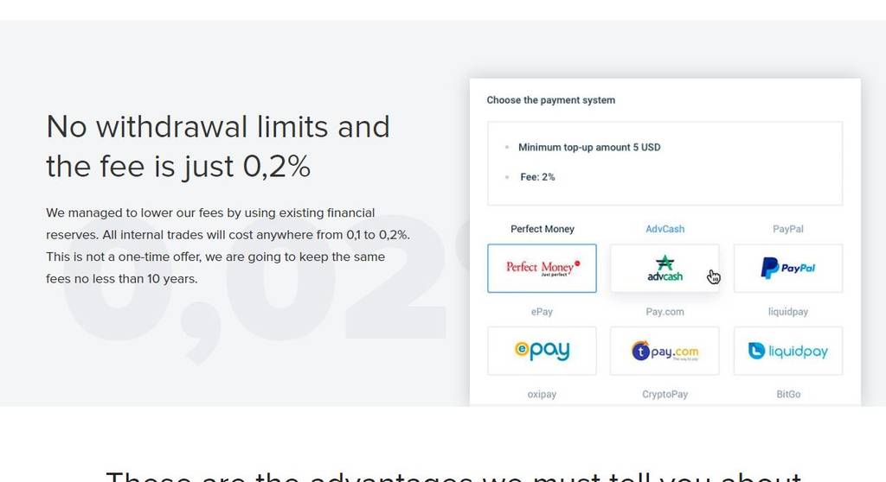Select the BitGo payment option label

click(788, 394)
